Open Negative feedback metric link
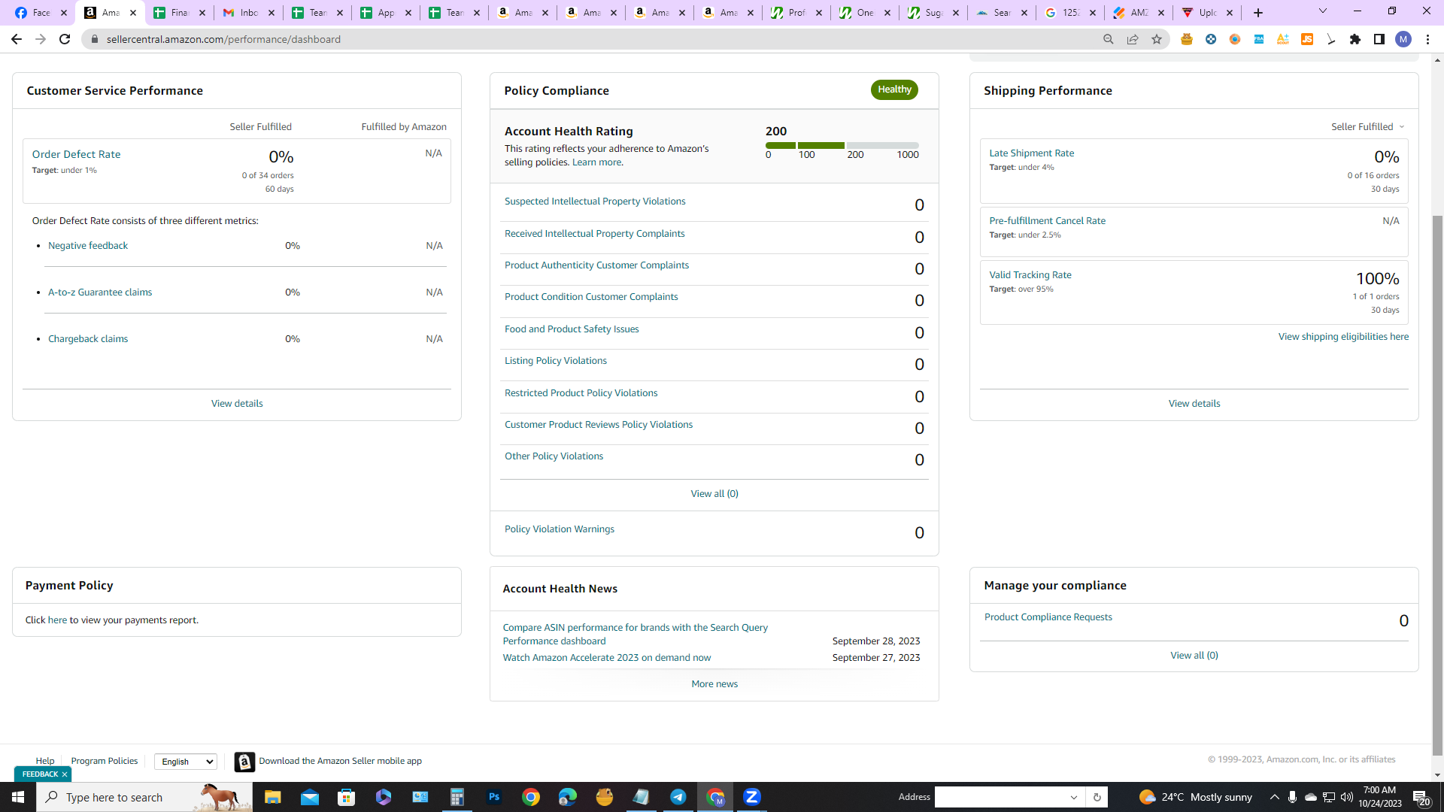The height and width of the screenshot is (812, 1444). coord(88,246)
